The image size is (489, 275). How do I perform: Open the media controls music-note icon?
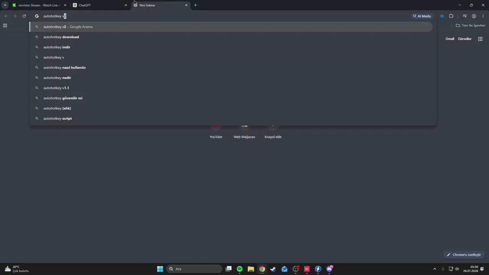pos(465,16)
